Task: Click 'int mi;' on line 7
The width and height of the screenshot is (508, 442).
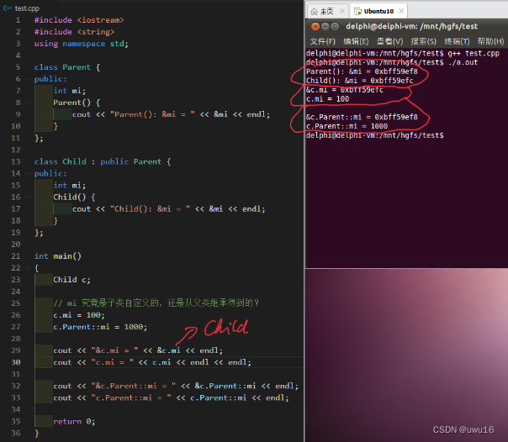Action: click(x=69, y=91)
